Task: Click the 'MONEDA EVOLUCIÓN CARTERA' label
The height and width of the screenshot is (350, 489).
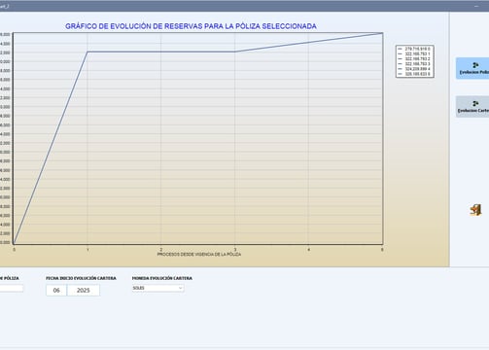Action: (x=162, y=278)
